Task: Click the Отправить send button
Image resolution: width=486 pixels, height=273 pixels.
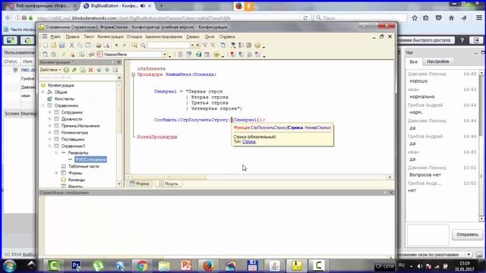Action: coord(467,234)
